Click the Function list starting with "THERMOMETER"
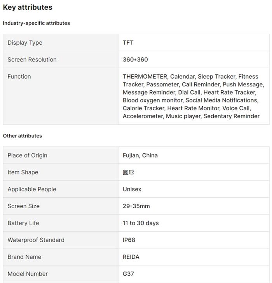This screenshot has width=272, height=283. 193,96
